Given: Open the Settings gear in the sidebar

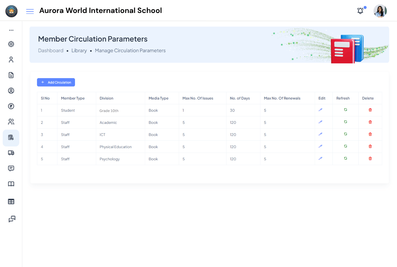Looking at the screenshot, I should tap(11, 44).
